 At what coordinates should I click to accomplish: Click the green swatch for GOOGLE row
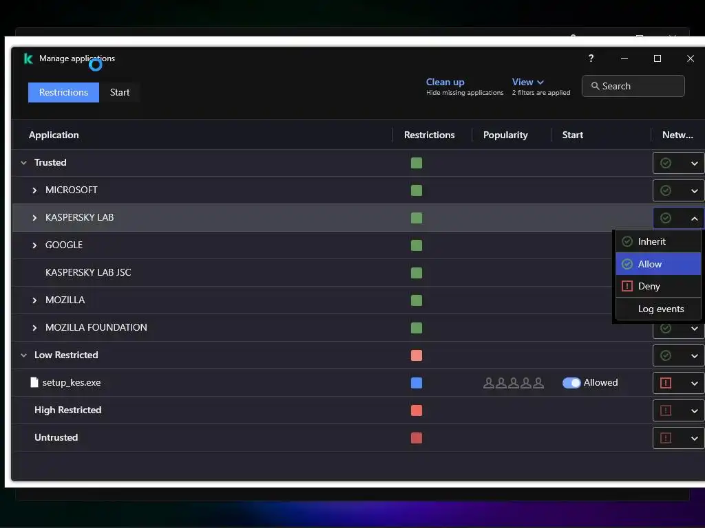point(417,245)
